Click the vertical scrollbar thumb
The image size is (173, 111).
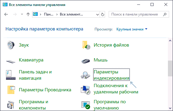tap(170, 68)
